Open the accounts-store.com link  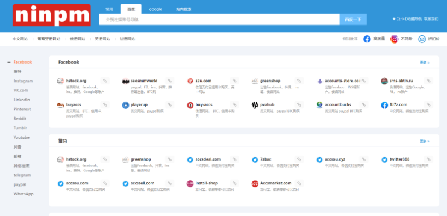click(342, 81)
